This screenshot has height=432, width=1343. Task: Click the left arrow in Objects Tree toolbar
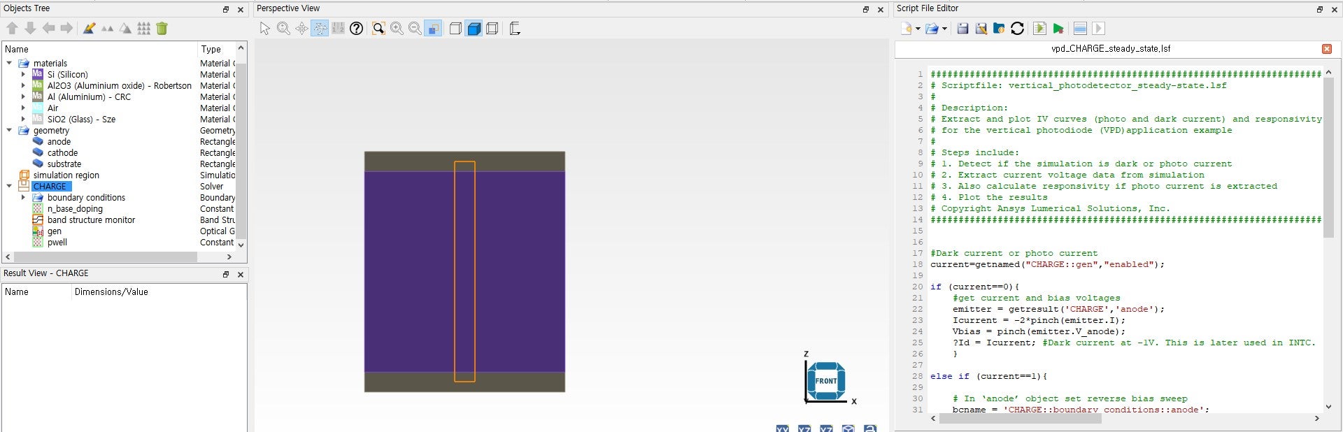tap(48, 28)
